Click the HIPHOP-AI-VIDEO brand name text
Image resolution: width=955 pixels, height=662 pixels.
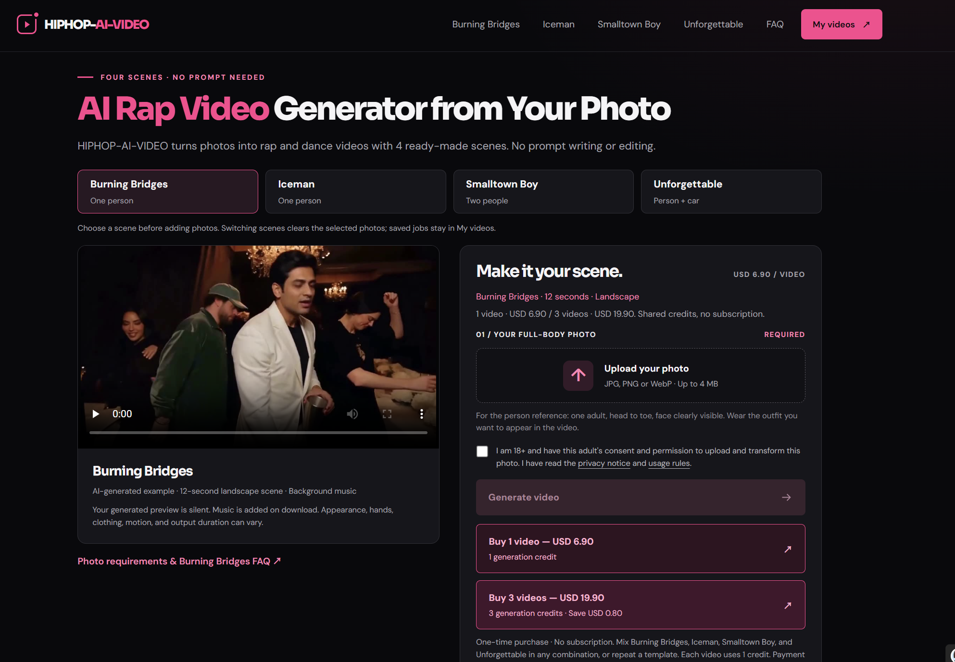97,24
